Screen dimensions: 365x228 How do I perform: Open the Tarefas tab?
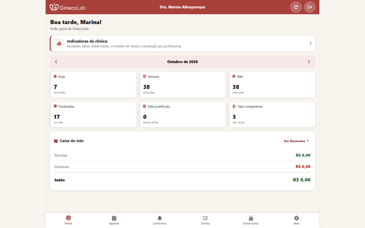click(205, 220)
